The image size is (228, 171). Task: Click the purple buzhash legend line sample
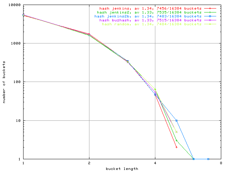click(210, 20)
